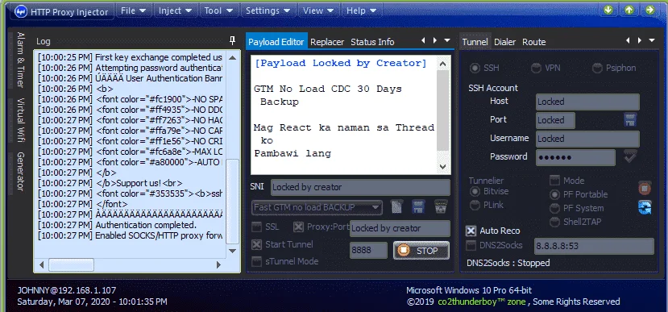Select PF Portable mode
Screen dimensions: 668x312
click(x=554, y=194)
